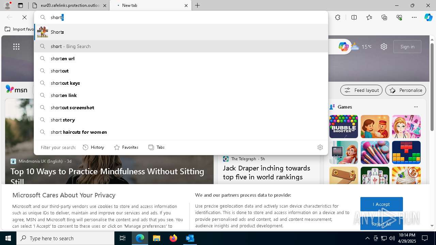Image resolution: width=436 pixels, height=245 pixels.
Task: Click The Telegraph source label
Action: [x=244, y=159]
